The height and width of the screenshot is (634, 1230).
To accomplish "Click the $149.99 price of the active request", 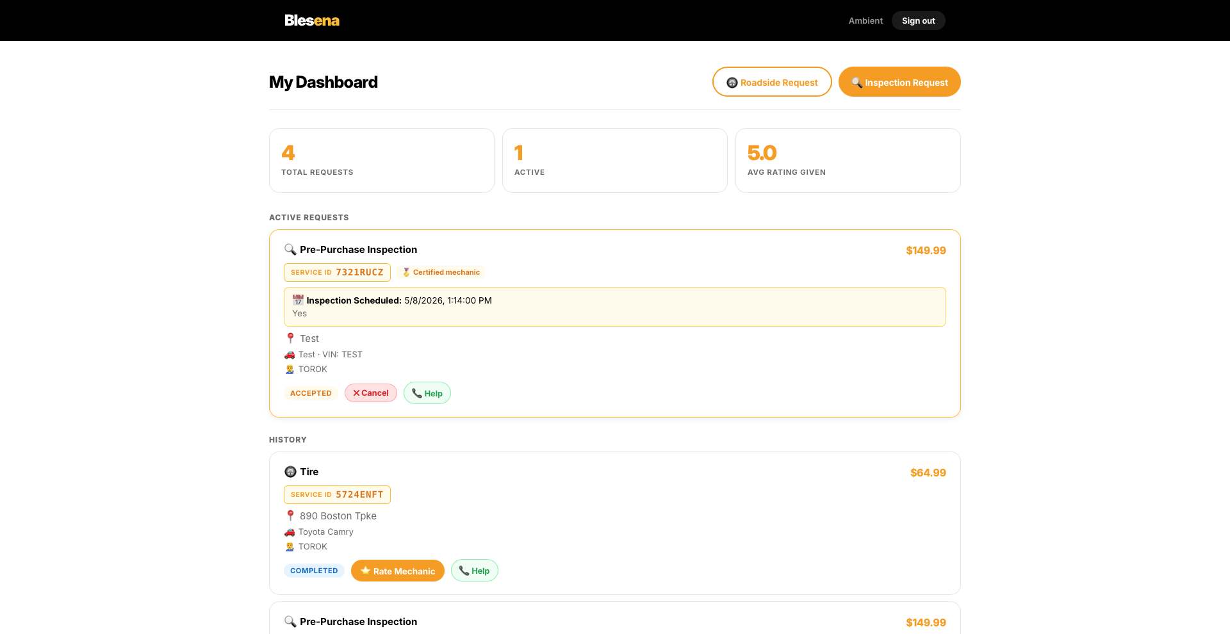I will pos(926,250).
